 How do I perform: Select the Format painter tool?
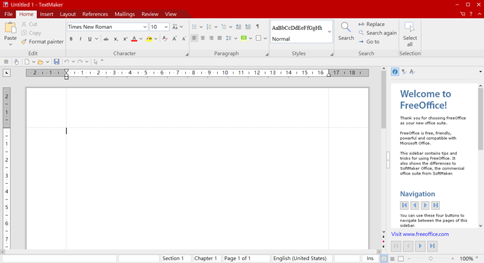42,42
